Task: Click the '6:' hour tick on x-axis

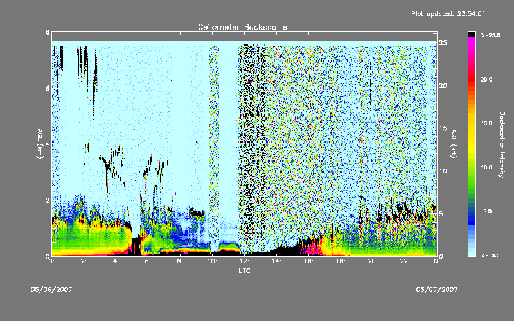Action: [x=148, y=261]
